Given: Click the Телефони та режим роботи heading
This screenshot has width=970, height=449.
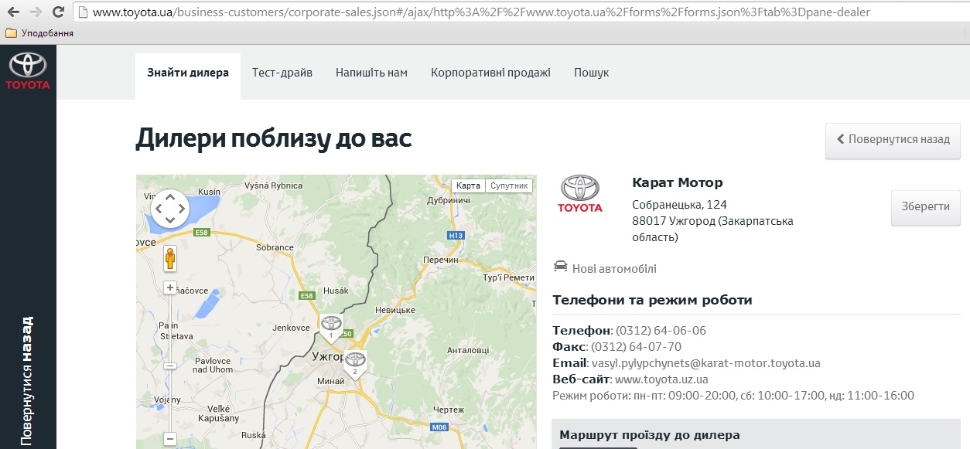Looking at the screenshot, I should [x=652, y=300].
